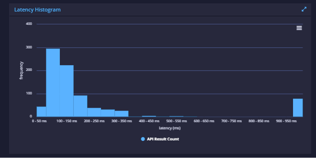Image resolution: width=316 pixels, height=158 pixels.
Task: Open the chart hamburger context menu
Action: click(299, 28)
